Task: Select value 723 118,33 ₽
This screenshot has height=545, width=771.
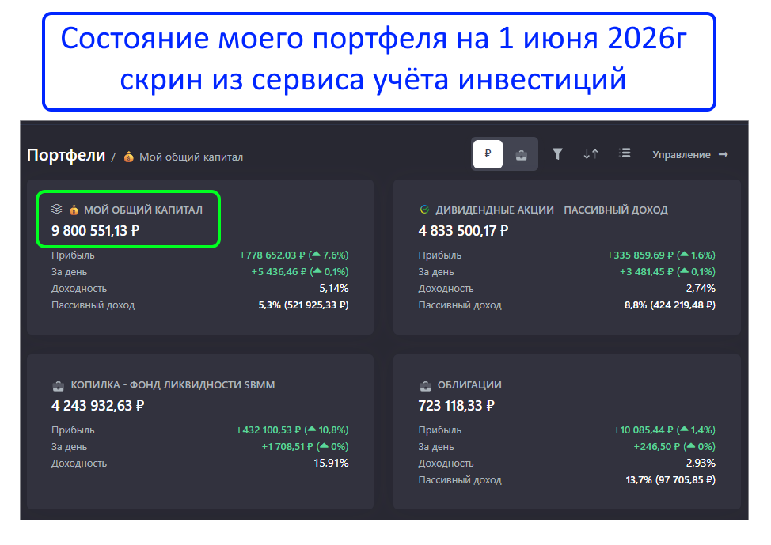Action: 456,406
